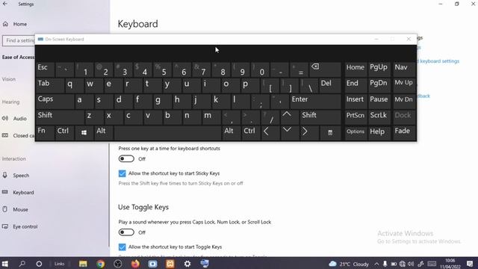478x269 pixels.
Task: Click Tab key on on-screen keyboard
Action: tap(50, 85)
